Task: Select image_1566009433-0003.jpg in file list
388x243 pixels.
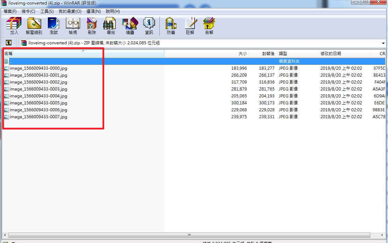Action: point(38,89)
